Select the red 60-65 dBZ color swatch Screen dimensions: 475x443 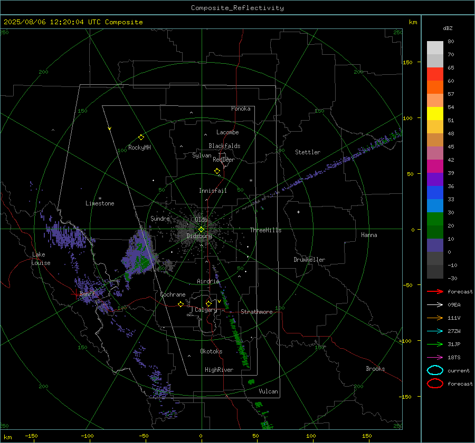click(435, 74)
